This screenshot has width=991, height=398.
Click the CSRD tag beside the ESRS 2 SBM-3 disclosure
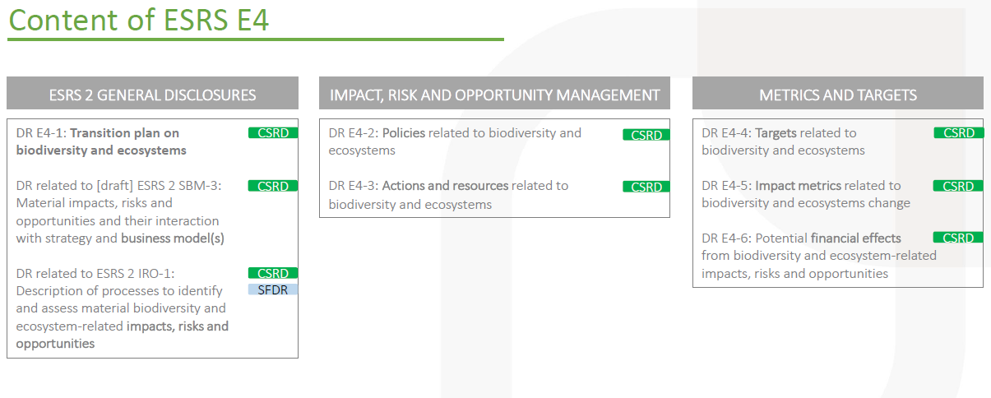coord(273,186)
